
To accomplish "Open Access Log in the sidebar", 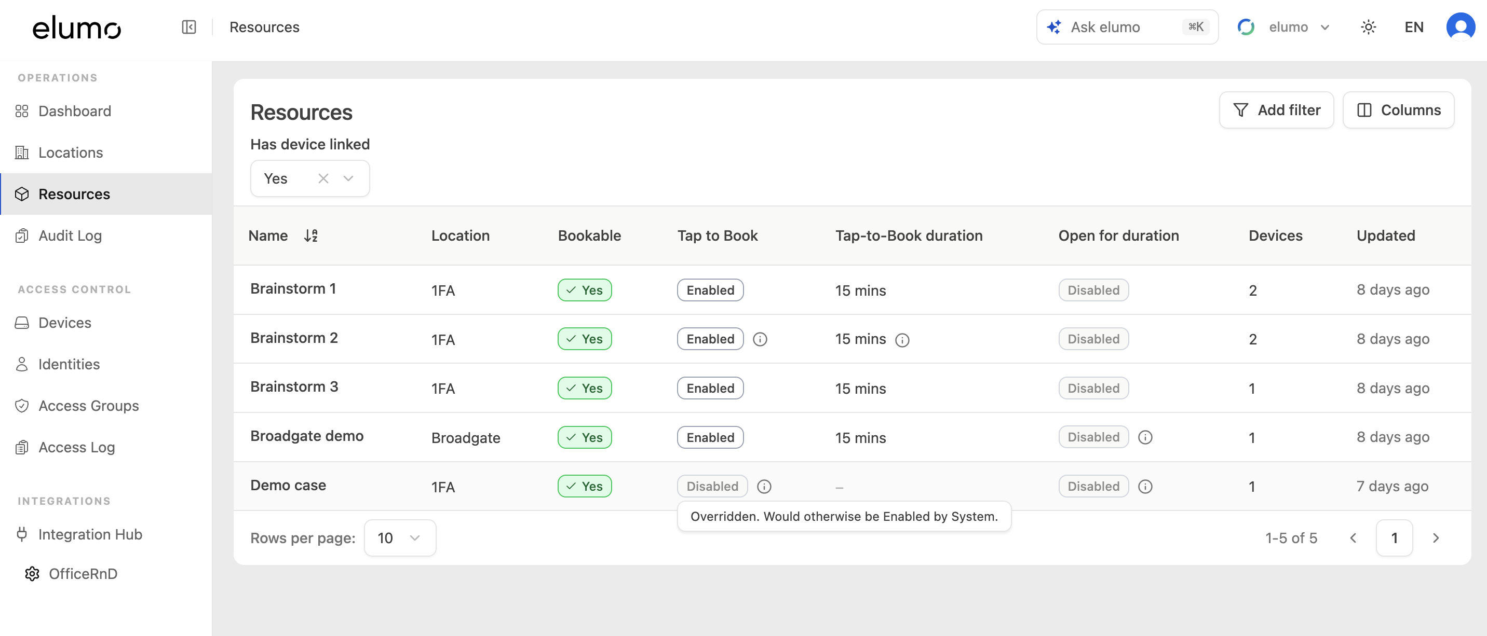I will point(106,448).
